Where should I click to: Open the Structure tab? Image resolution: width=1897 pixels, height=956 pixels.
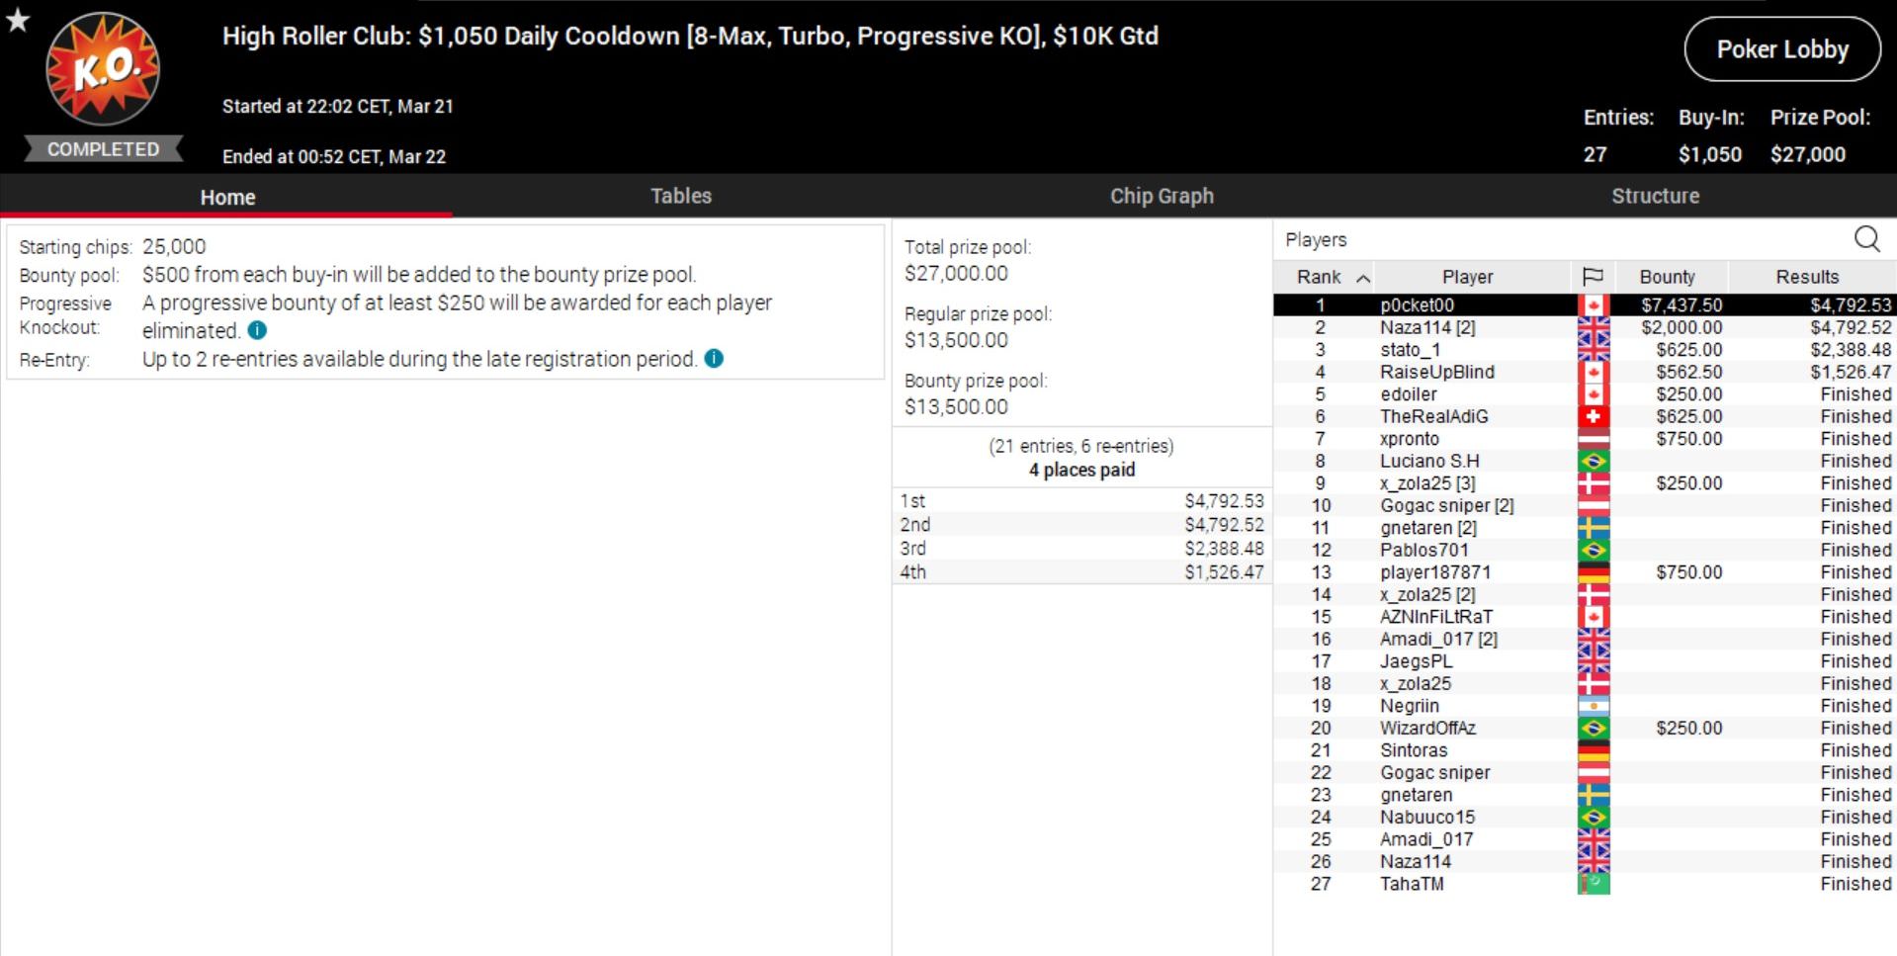[1655, 196]
